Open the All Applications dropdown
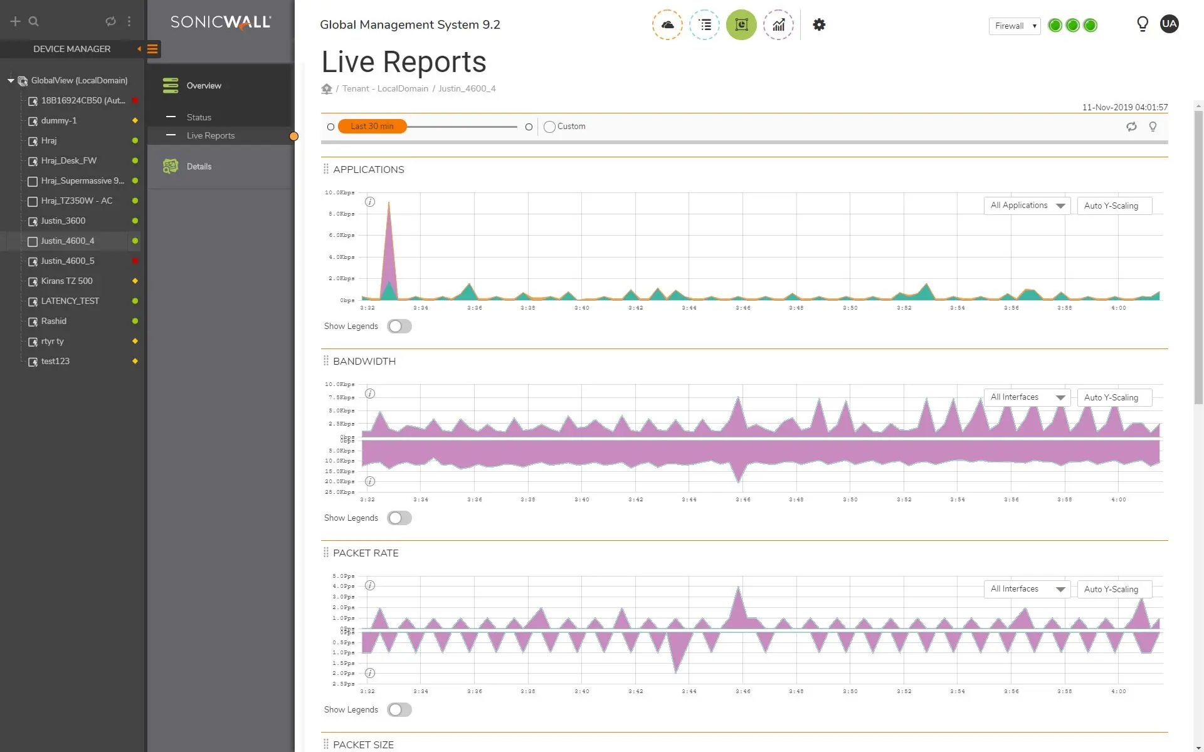 tap(1027, 206)
